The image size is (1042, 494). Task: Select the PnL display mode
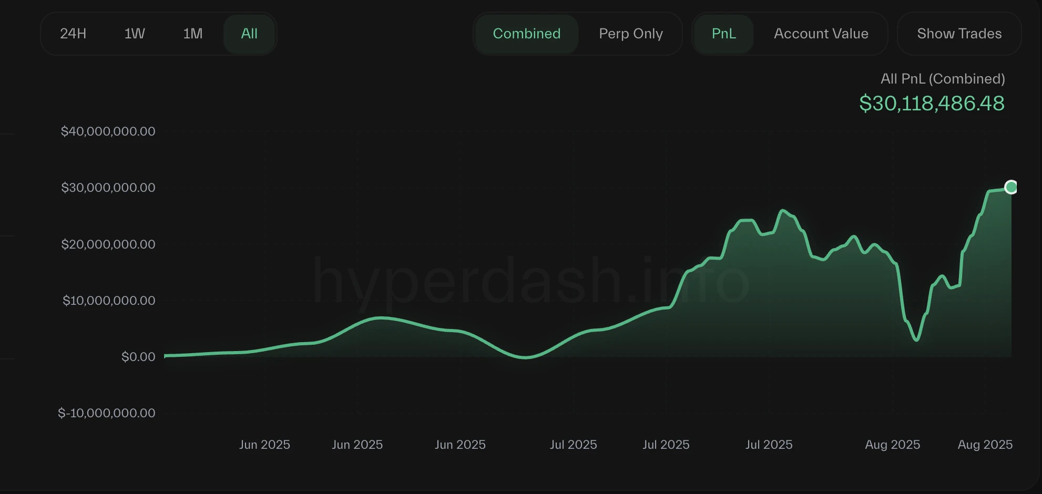coord(724,33)
